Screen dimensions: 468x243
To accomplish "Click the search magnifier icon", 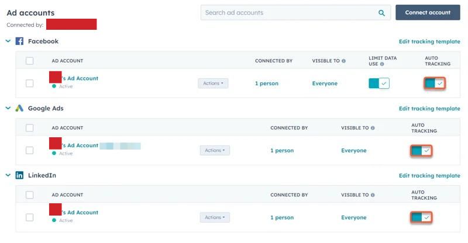I will click(381, 13).
